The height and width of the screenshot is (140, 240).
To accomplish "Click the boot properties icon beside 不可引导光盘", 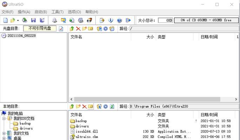I will tap(61, 28).
